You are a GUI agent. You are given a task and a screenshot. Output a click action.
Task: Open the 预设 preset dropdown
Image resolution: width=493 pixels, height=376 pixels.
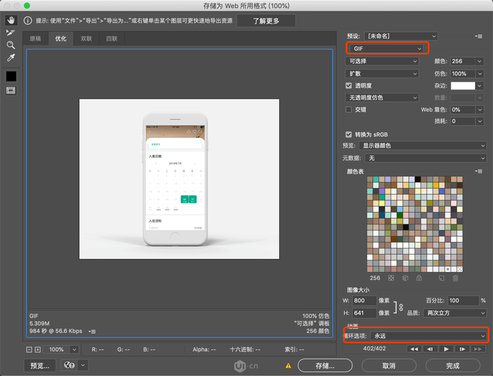pos(401,36)
